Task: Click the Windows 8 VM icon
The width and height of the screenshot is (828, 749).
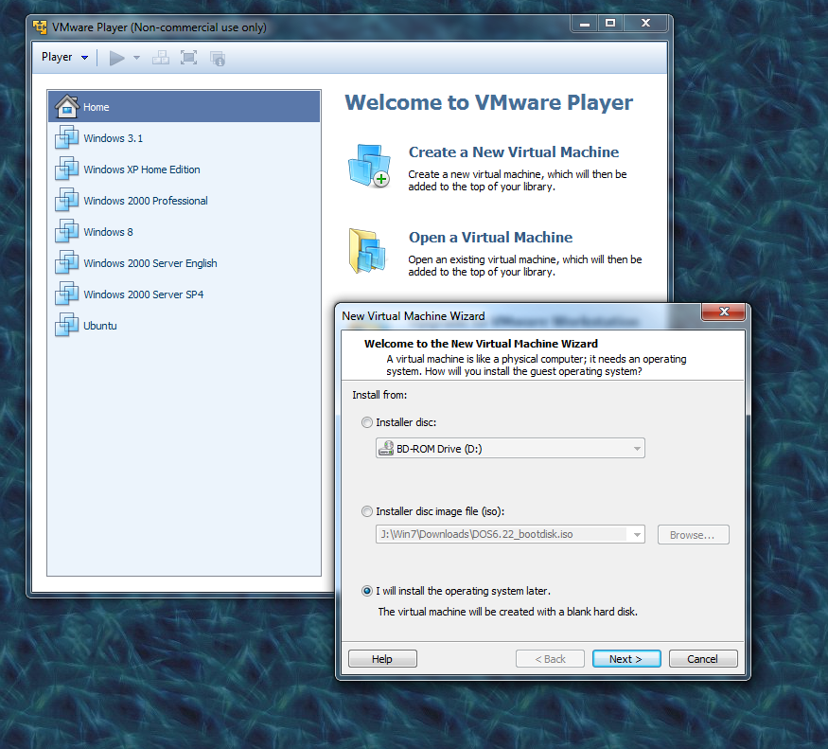Action: (x=67, y=231)
